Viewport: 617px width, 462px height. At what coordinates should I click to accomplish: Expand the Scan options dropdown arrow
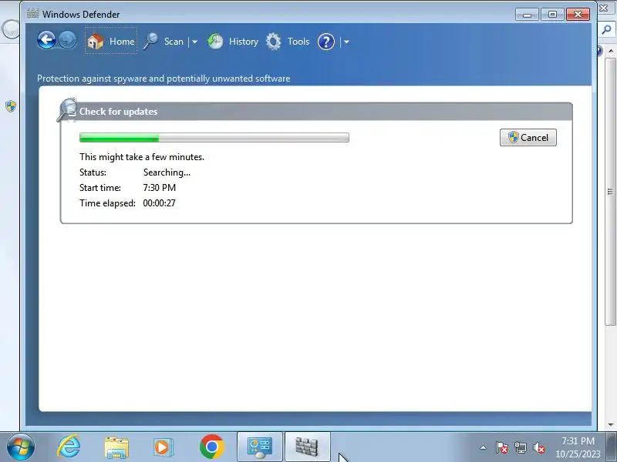pyautogui.click(x=194, y=42)
